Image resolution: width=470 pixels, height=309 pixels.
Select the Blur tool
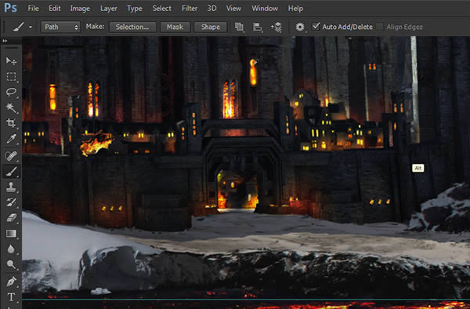pos(11,249)
